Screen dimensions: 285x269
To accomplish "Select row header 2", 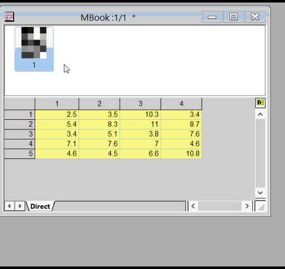I will coord(20,124).
